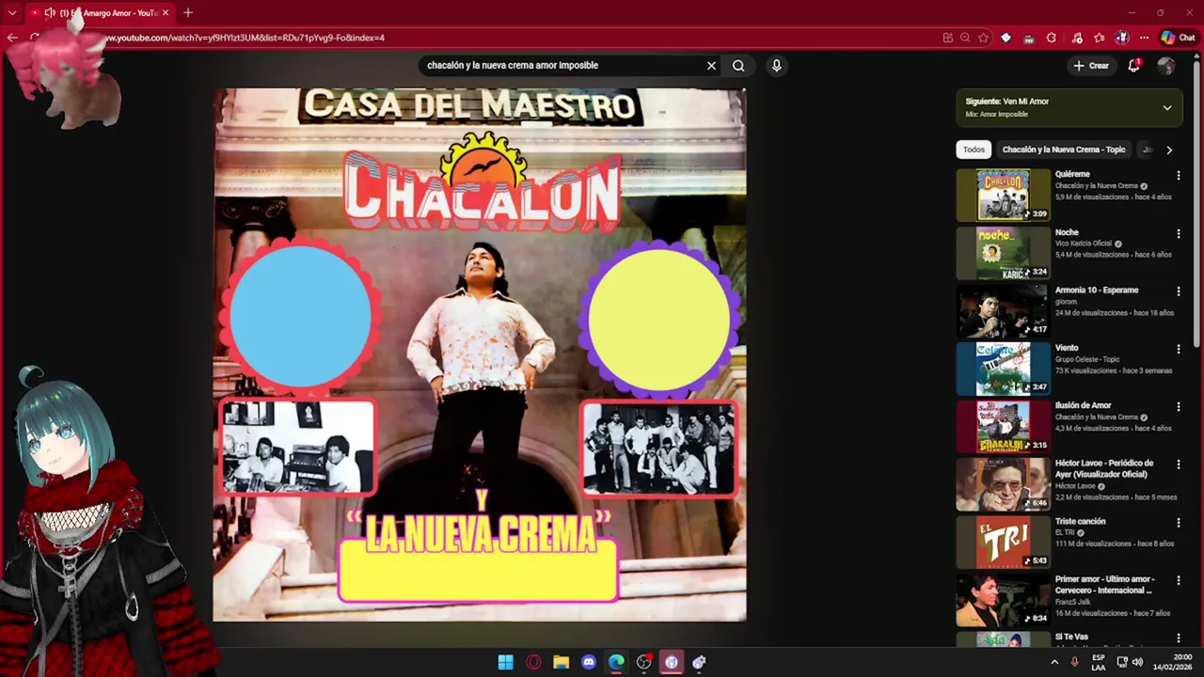Open options menu for Ilusión de Amor
Image resolution: width=1204 pixels, height=677 pixels.
pyautogui.click(x=1178, y=407)
